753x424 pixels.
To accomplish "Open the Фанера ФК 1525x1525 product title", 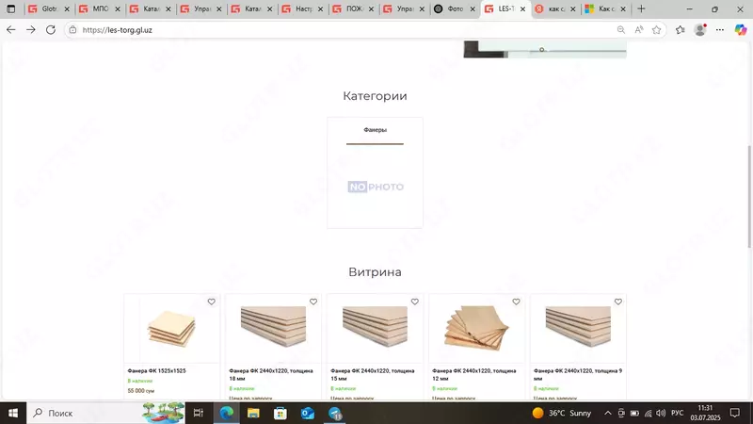I will [156, 370].
